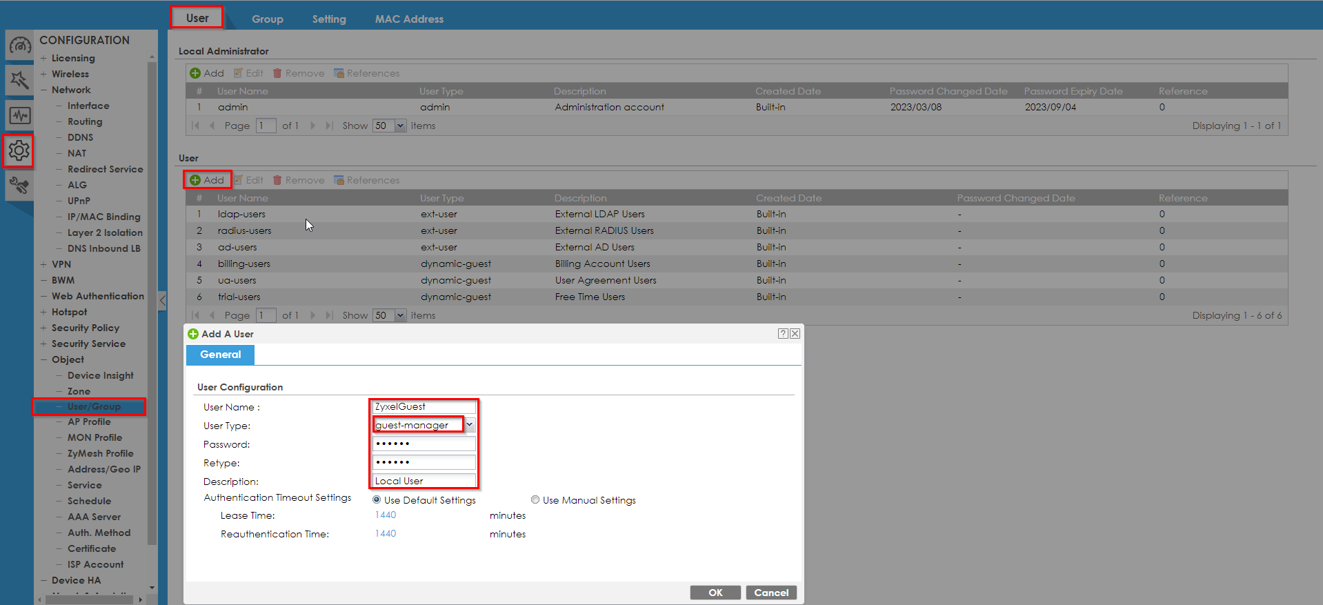This screenshot has height=605, width=1323.
Task: Collapse the Network tree node
Action: tap(43, 90)
